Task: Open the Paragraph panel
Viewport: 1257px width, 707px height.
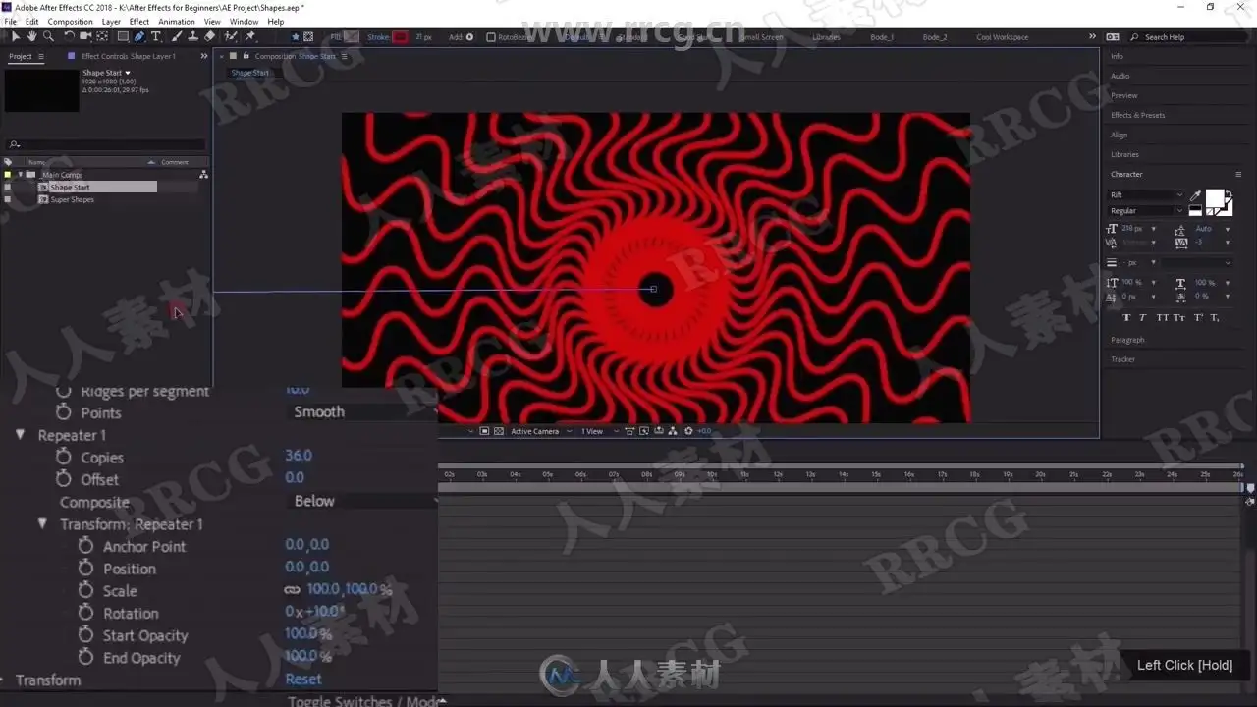Action: click(1127, 340)
